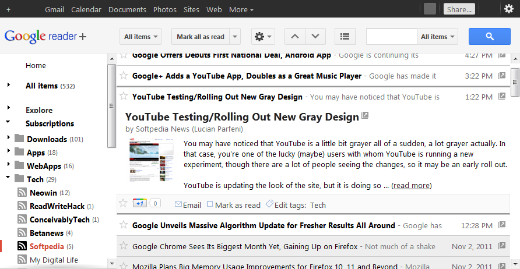Click the plus sign in the top bar
Screen dimensions: 520x269
click(x=8, y=9)
